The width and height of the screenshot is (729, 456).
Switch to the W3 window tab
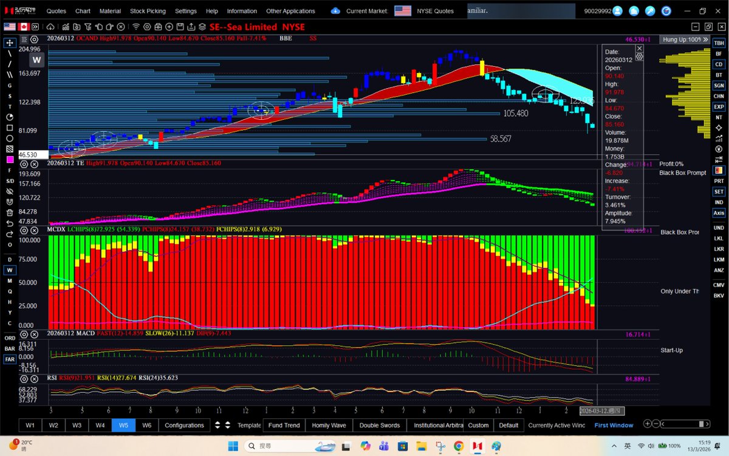(x=77, y=425)
